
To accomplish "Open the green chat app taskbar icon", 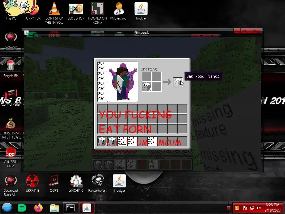I will click(22, 208).
